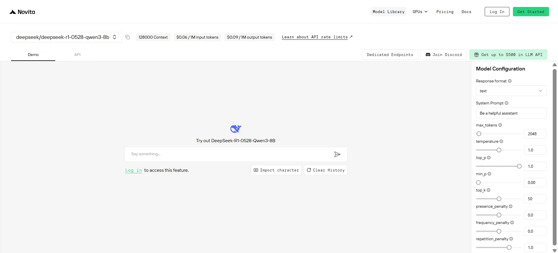This screenshot has height=253, width=558.
Task: Copy the model name with the copy icon
Action: point(128,37)
